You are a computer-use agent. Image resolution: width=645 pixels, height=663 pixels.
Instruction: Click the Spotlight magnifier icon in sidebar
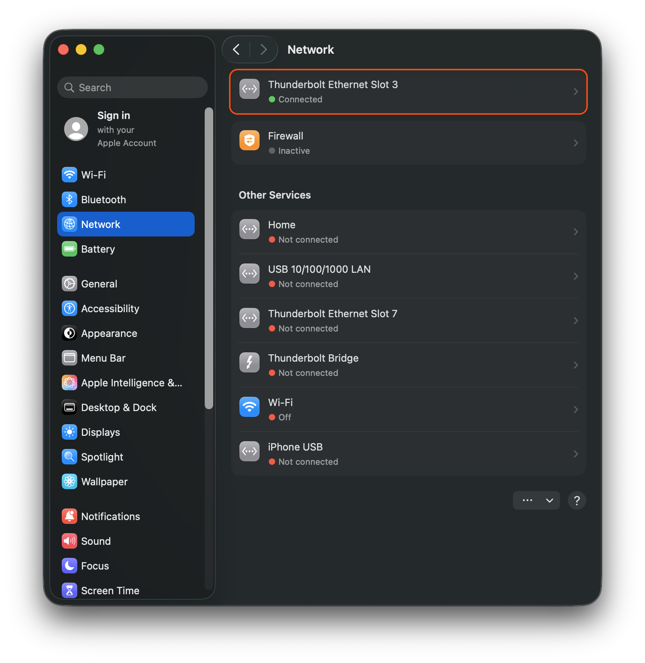[70, 457]
